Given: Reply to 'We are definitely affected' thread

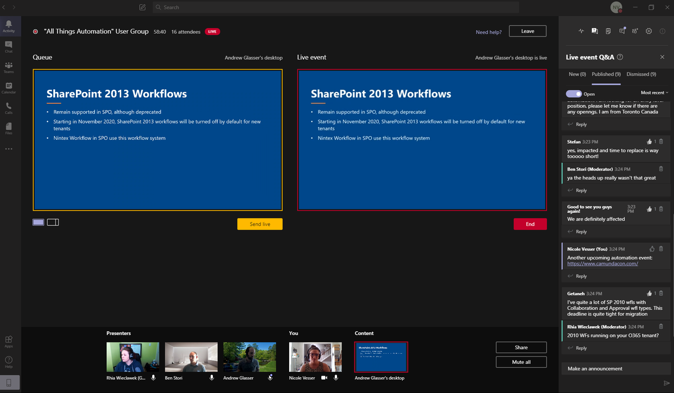Looking at the screenshot, I should pyautogui.click(x=577, y=231).
